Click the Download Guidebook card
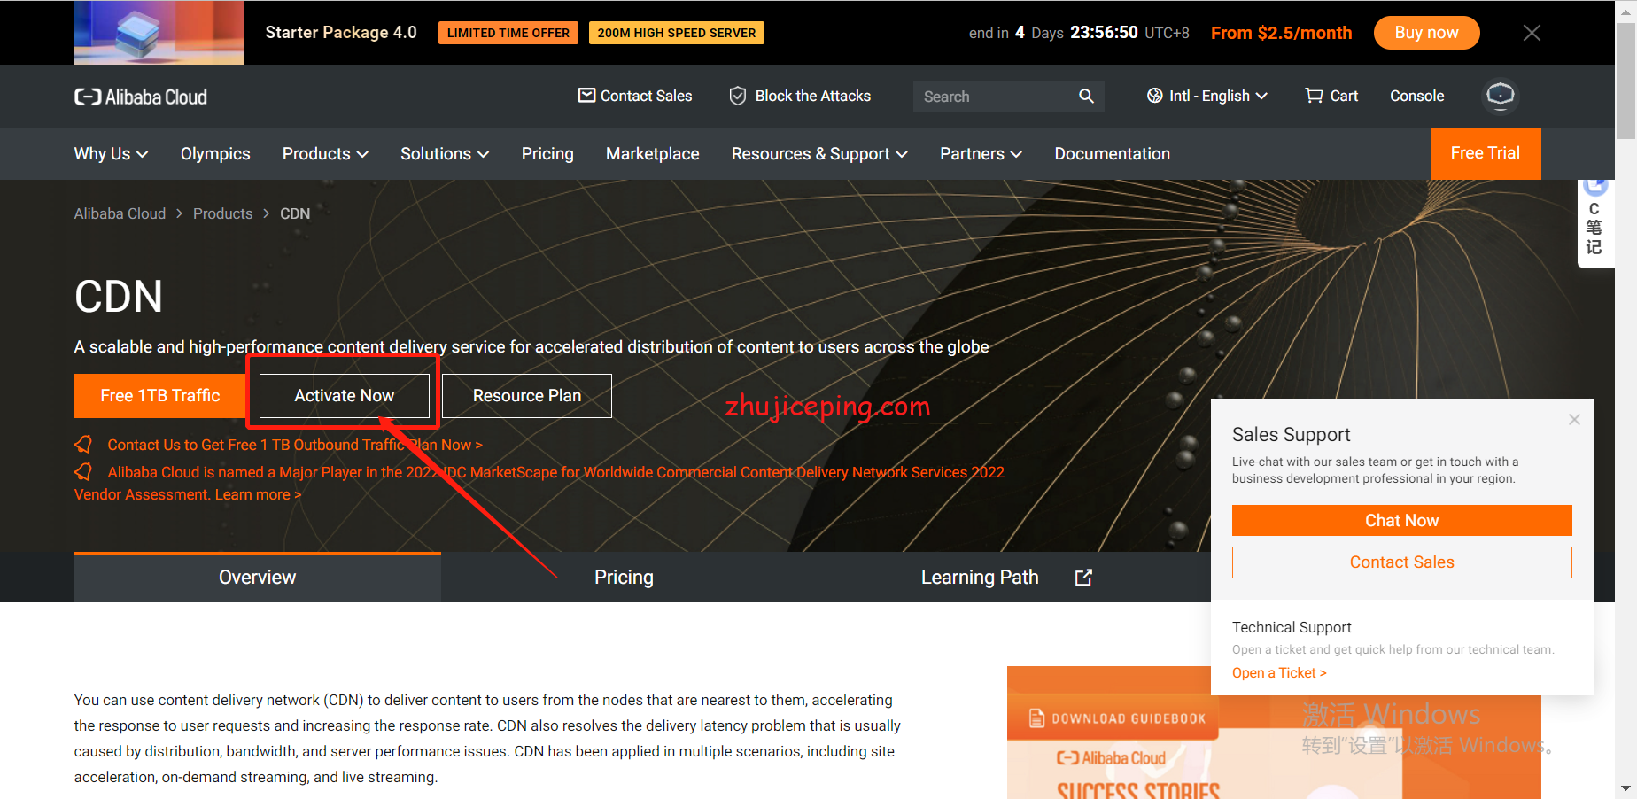 click(1274, 733)
